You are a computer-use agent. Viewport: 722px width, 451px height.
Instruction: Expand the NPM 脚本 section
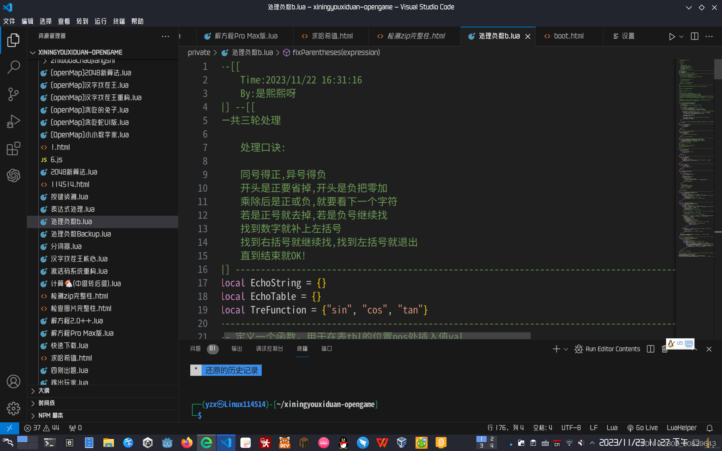coord(50,415)
